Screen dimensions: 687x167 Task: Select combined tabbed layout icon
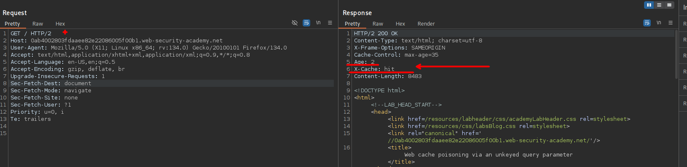tap(669, 5)
